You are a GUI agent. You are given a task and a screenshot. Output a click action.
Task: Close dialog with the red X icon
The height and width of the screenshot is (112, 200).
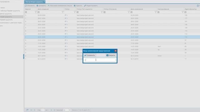(116, 51)
